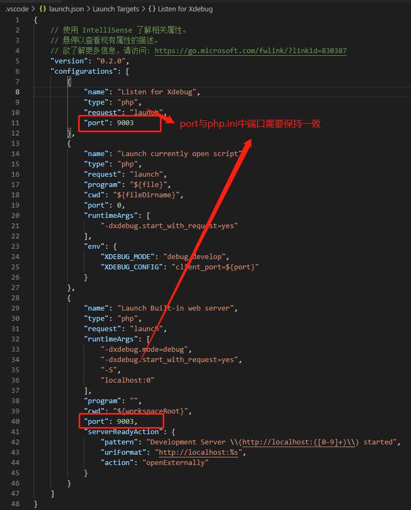
Task: Click the "openExternally" action value
Action: 176,463
